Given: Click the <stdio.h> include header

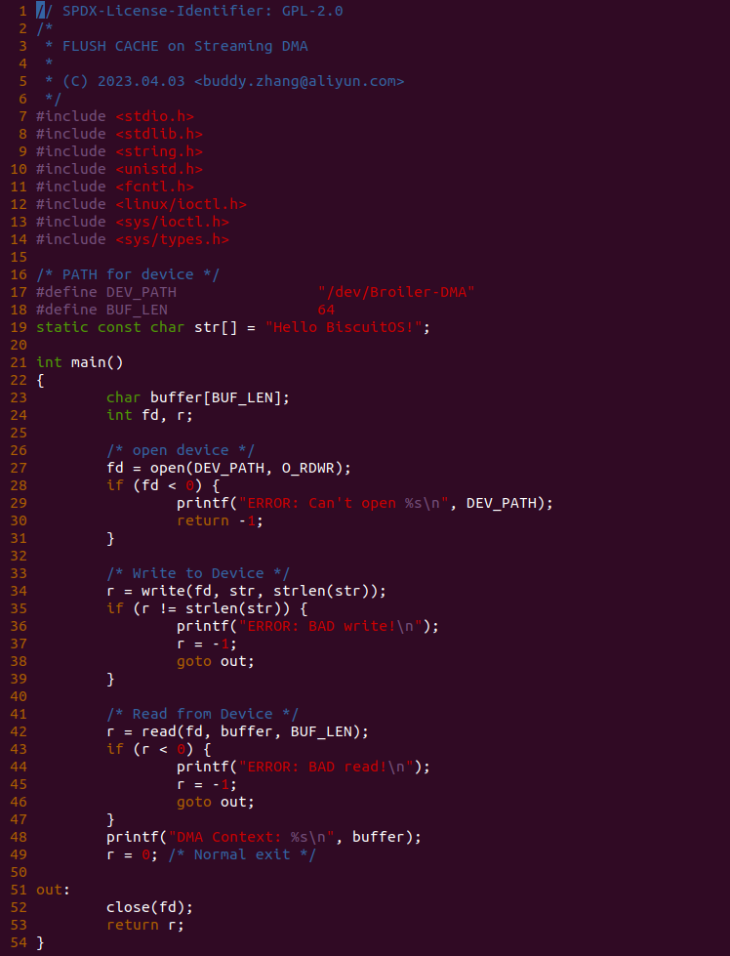Looking at the screenshot, I should coord(155,116).
